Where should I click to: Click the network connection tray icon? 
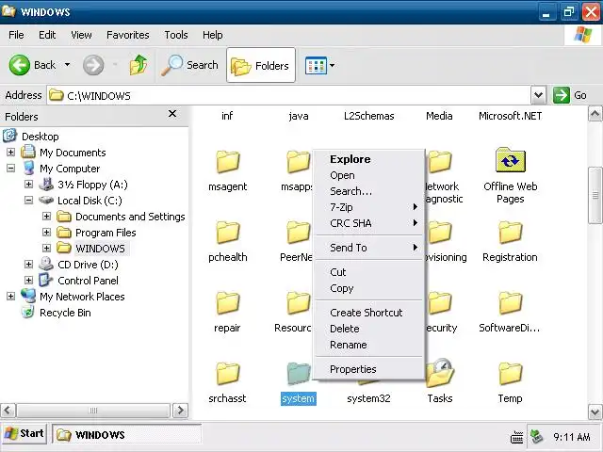pos(536,436)
